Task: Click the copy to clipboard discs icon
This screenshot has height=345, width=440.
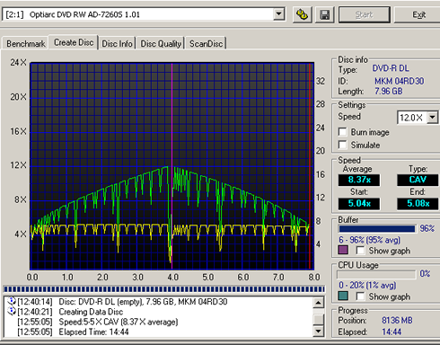Action: click(x=302, y=14)
